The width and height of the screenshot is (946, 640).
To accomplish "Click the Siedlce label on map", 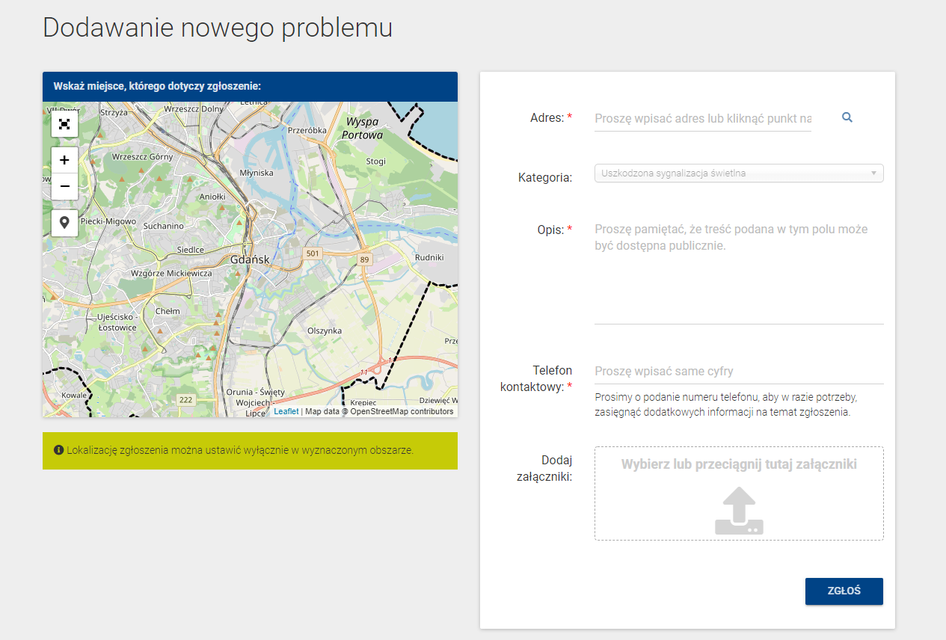I will pos(191,250).
